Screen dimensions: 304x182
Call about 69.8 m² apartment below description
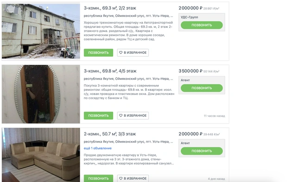pyautogui.click(x=99, y=115)
